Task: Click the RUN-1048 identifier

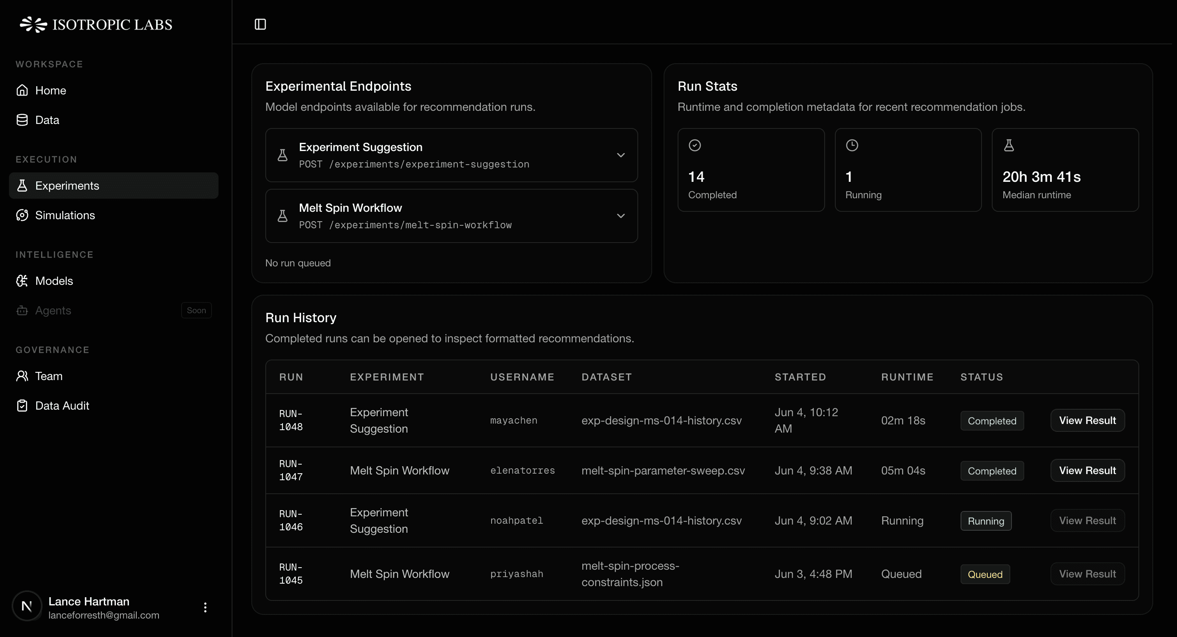Action: pos(291,421)
